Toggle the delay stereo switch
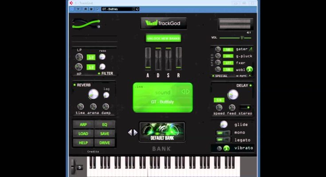The width and height of the screenshot is (326, 177). point(245,107)
